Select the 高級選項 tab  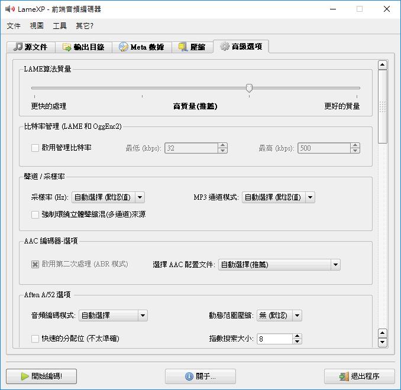click(241, 47)
